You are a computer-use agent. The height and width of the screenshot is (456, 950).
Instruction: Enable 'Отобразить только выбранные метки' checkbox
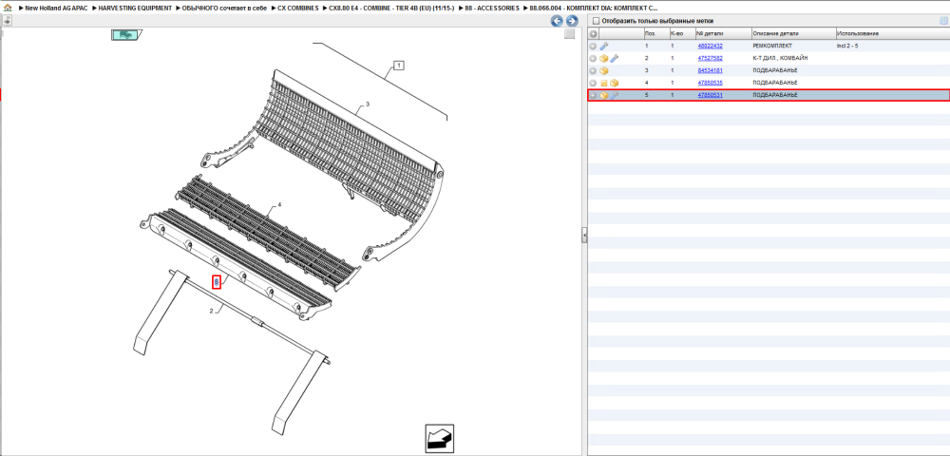tap(596, 21)
